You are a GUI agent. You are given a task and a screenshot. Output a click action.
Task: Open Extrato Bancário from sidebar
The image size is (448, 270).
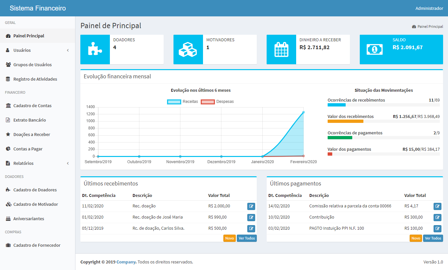coord(30,120)
